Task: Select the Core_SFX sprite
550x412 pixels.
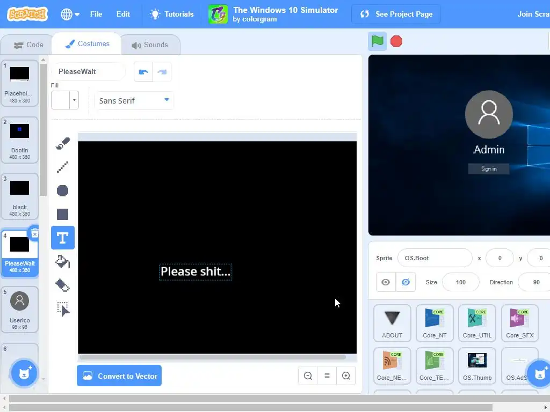Action: (519, 323)
